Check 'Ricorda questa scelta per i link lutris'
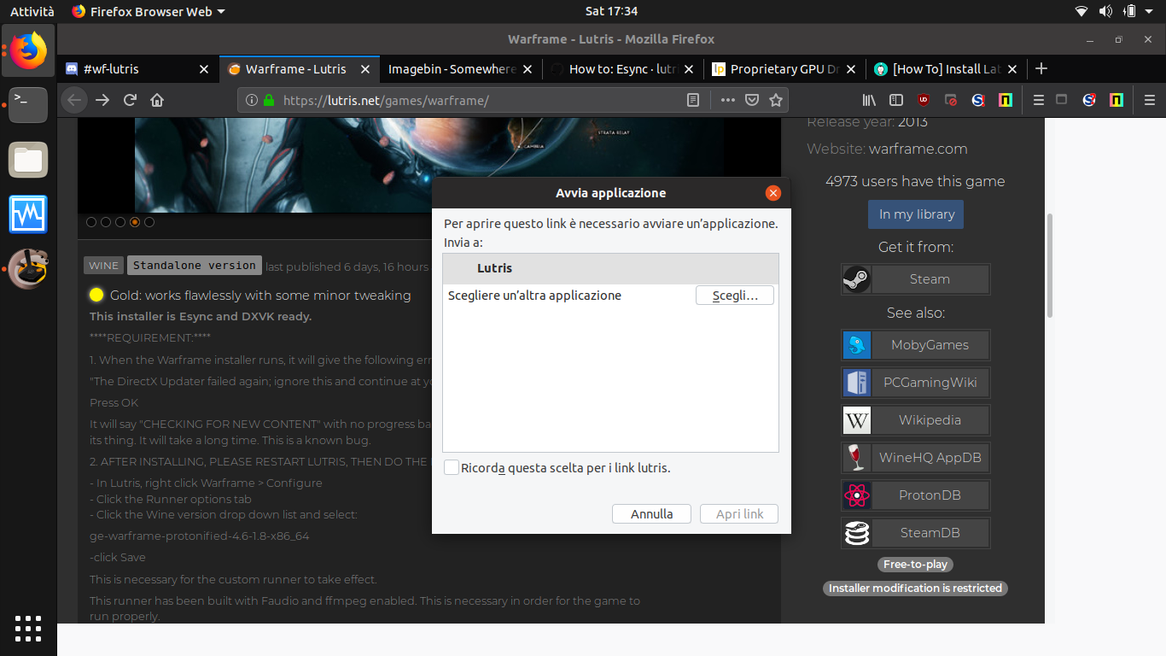 [x=452, y=468]
